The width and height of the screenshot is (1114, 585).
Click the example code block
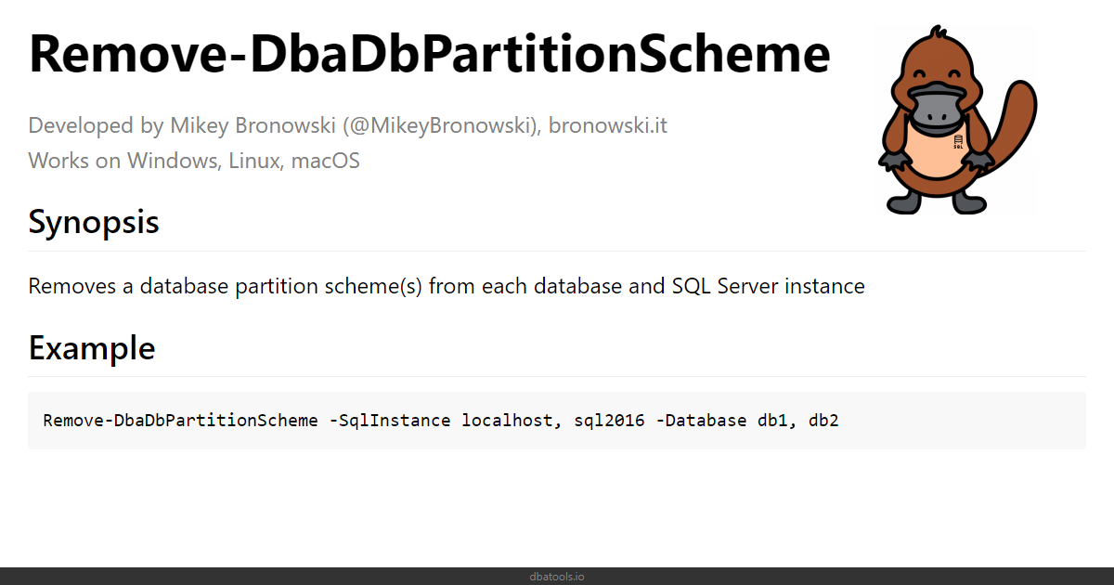[x=557, y=421]
